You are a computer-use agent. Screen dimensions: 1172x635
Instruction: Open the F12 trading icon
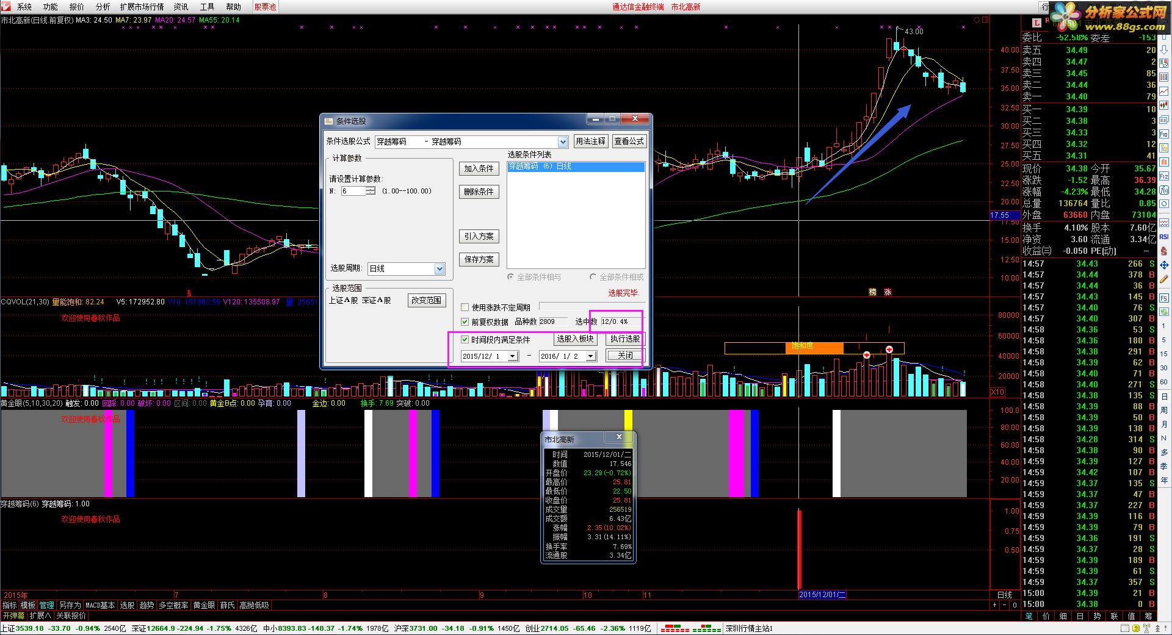tap(1164, 176)
